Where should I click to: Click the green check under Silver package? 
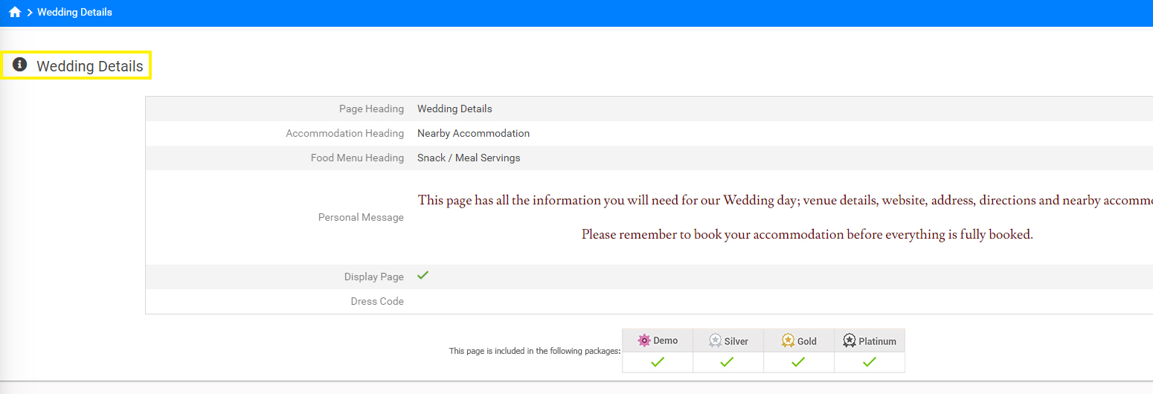coord(728,362)
